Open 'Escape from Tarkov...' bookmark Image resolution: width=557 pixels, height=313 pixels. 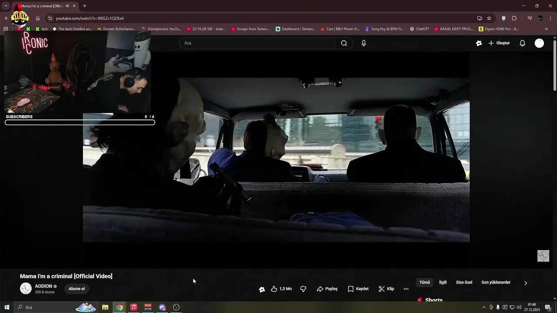(251, 29)
